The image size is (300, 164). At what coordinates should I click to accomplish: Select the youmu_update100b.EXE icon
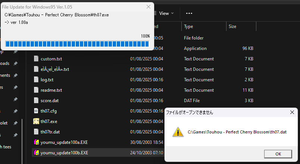tap(36, 152)
